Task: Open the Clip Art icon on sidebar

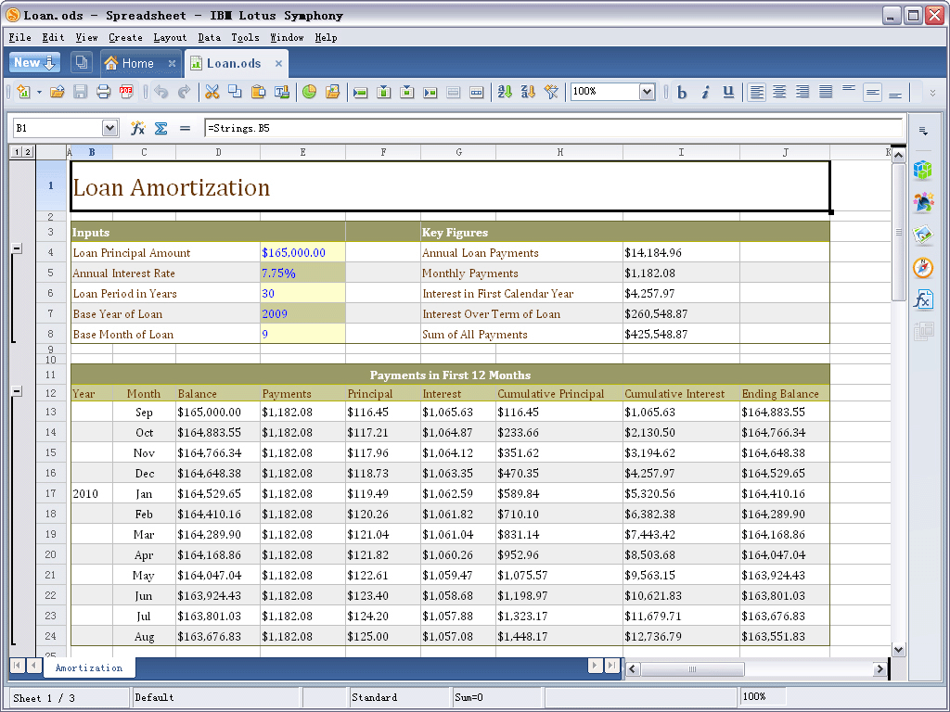Action: click(x=923, y=202)
